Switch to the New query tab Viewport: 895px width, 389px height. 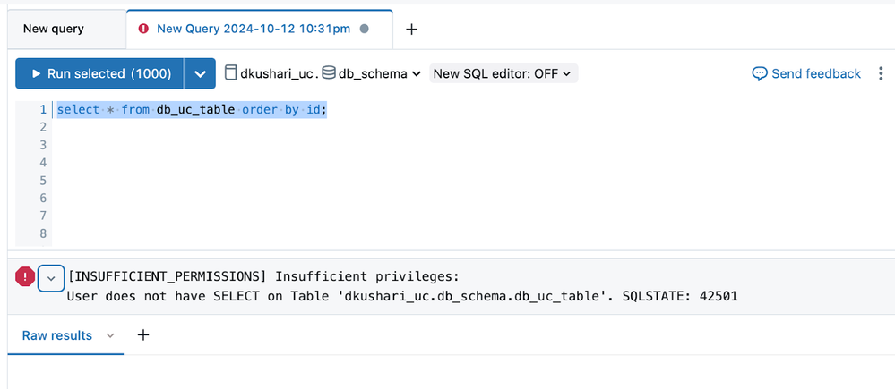coord(54,29)
